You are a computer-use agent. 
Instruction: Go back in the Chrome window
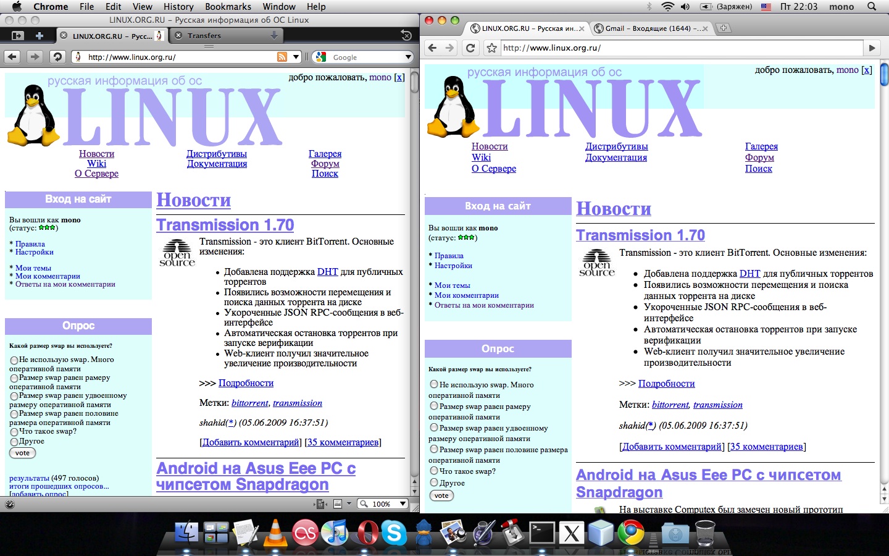click(432, 48)
